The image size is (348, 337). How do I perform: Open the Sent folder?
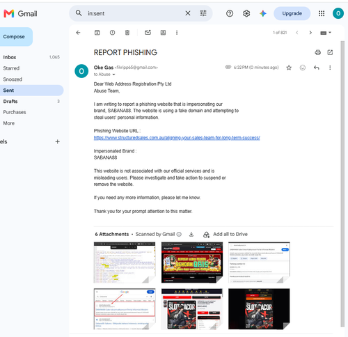click(31, 91)
